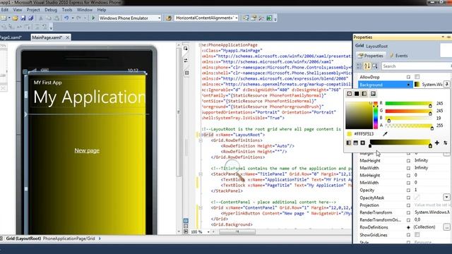Click Opacity property marker square
452x254 pixels.
click(408, 190)
